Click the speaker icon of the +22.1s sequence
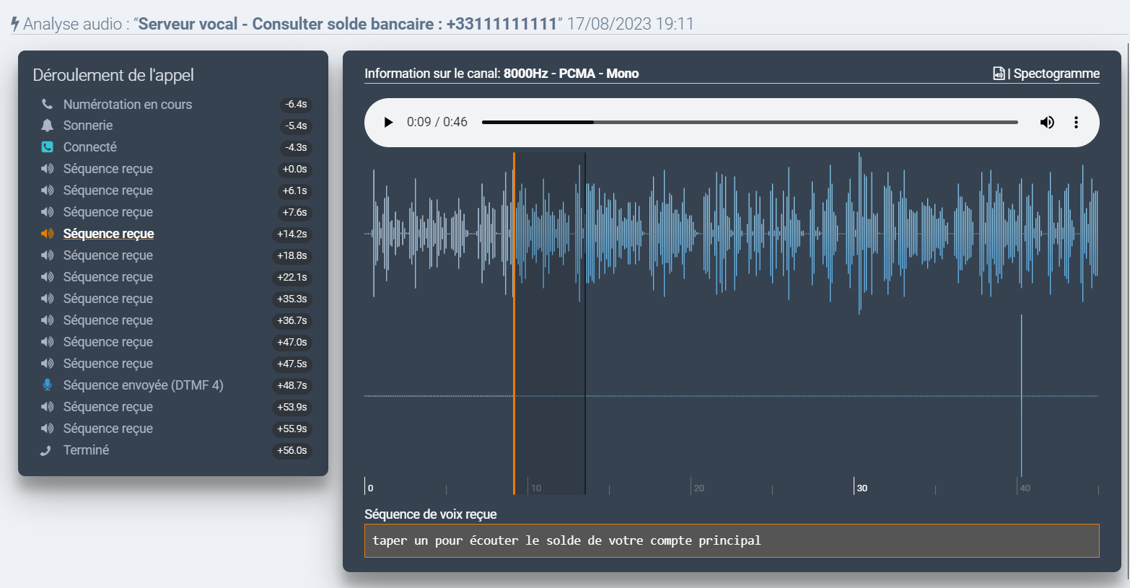The height and width of the screenshot is (588, 1130). [47, 277]
